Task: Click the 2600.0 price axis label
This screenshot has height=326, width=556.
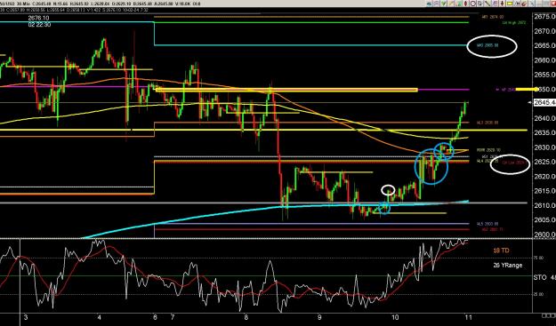Action: (544, 235)
